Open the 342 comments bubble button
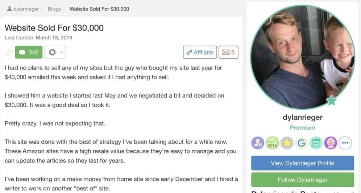361x193 pixels. [x=29, y=52]
